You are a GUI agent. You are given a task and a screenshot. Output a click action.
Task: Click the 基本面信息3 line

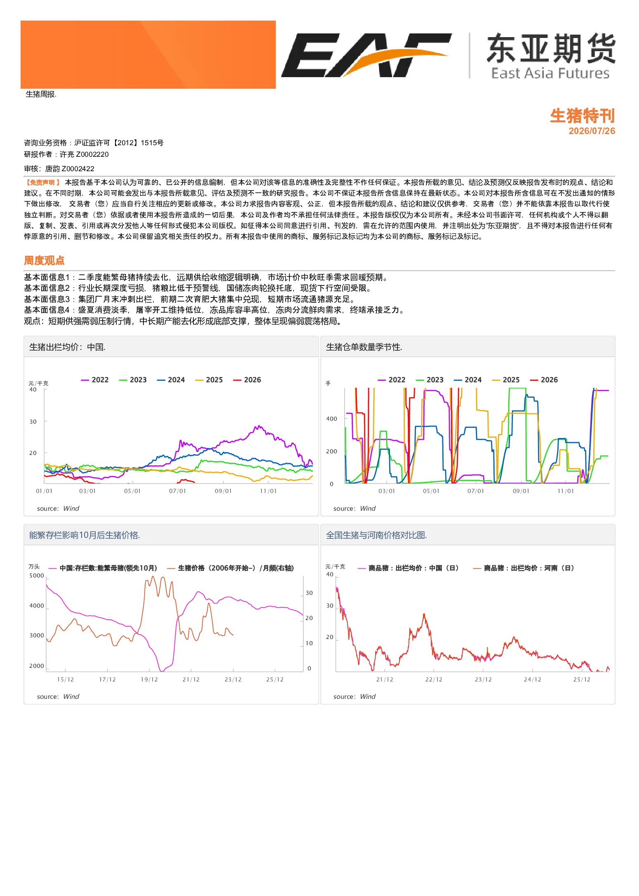[x=190, y=299]
